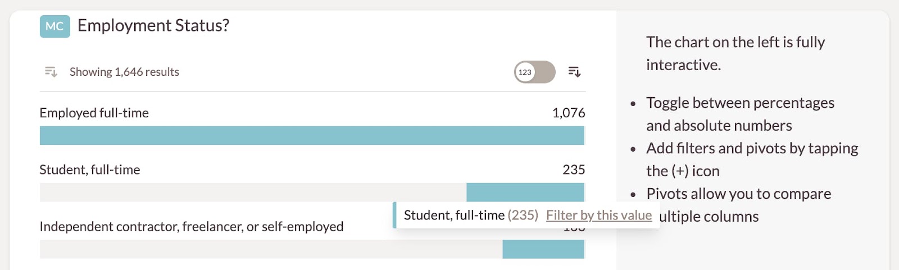Click the sort order icon beside the toggle

pyautogui.click(x=574, y=72)
